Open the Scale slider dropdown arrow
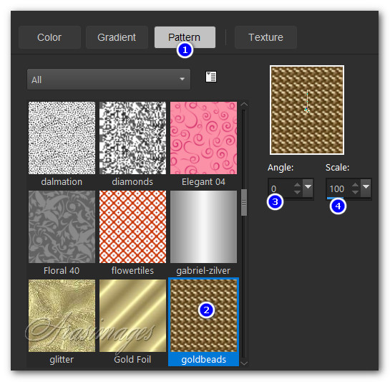 366,187
